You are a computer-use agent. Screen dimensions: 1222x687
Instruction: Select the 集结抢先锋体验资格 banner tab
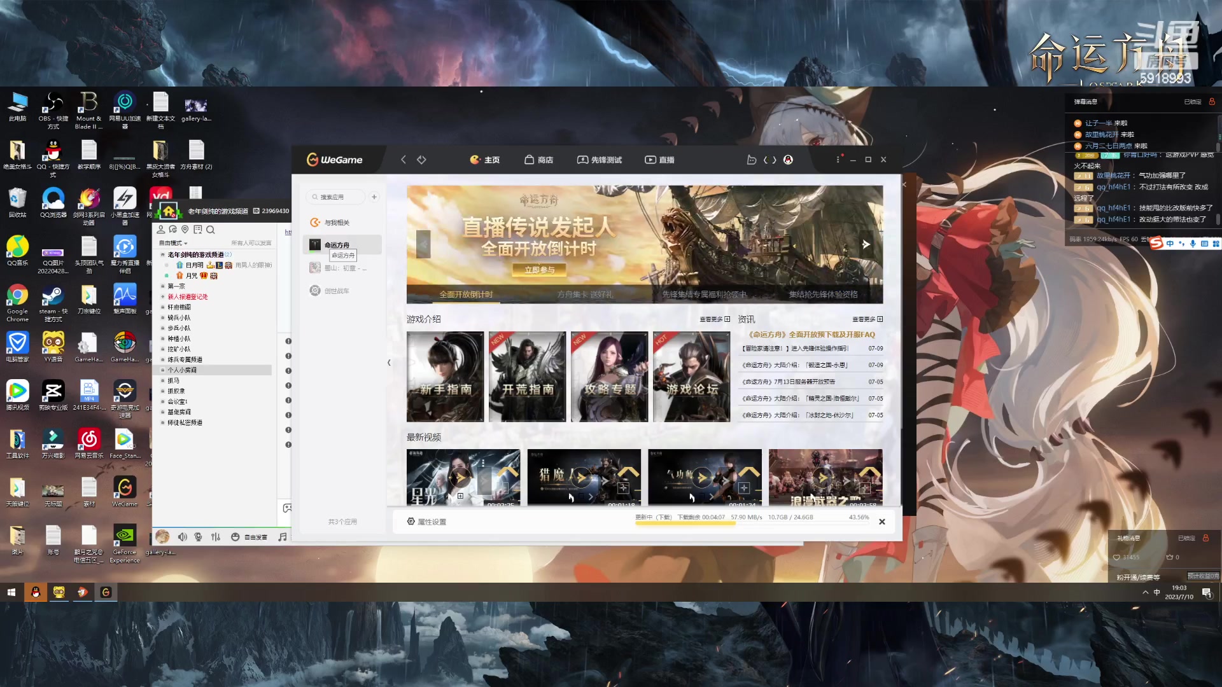pyautogui.click(x=824, y=295)
